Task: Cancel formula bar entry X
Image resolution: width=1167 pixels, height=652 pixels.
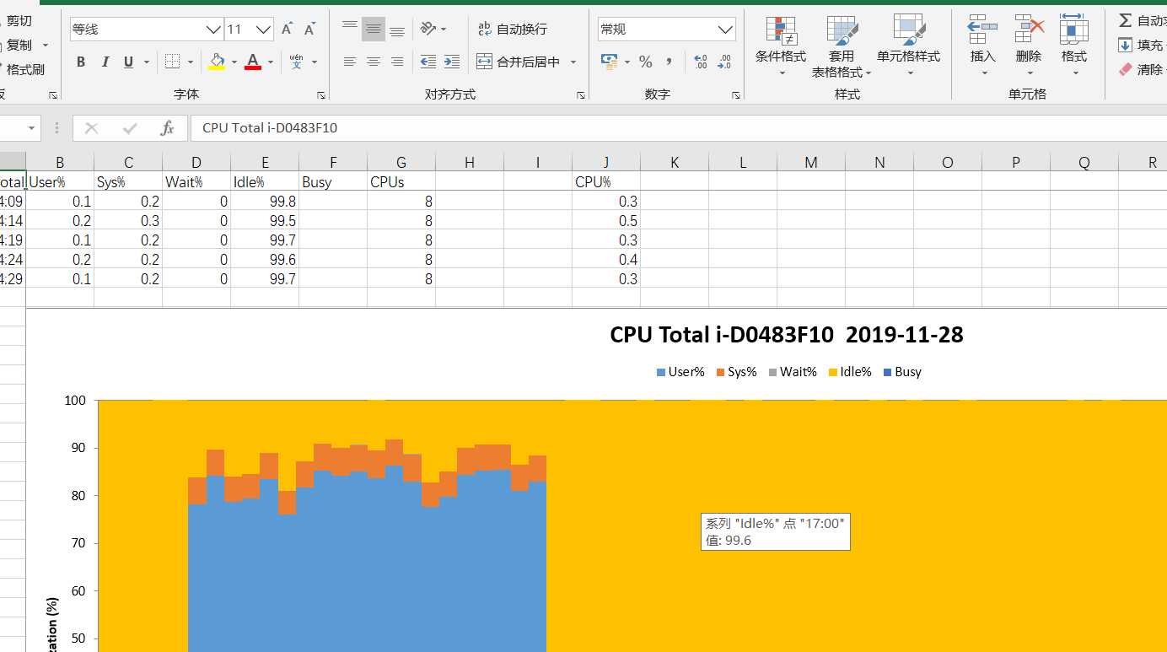Action: tap(92, 128)
